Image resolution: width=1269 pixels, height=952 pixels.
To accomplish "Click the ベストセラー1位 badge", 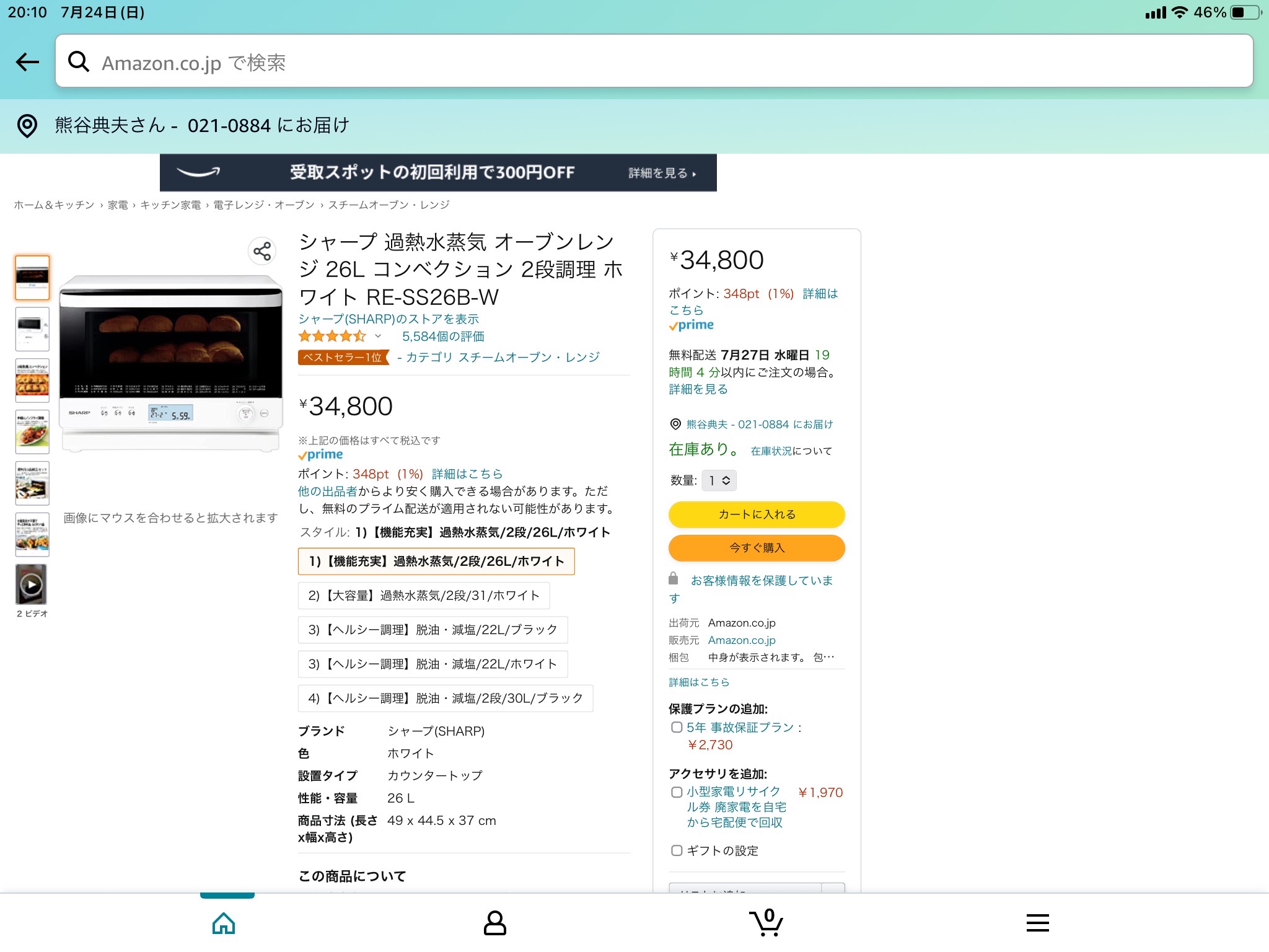I will click(343, 358).
